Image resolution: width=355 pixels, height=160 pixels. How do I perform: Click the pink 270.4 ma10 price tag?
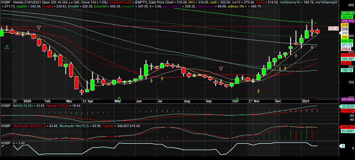point(346,49)
